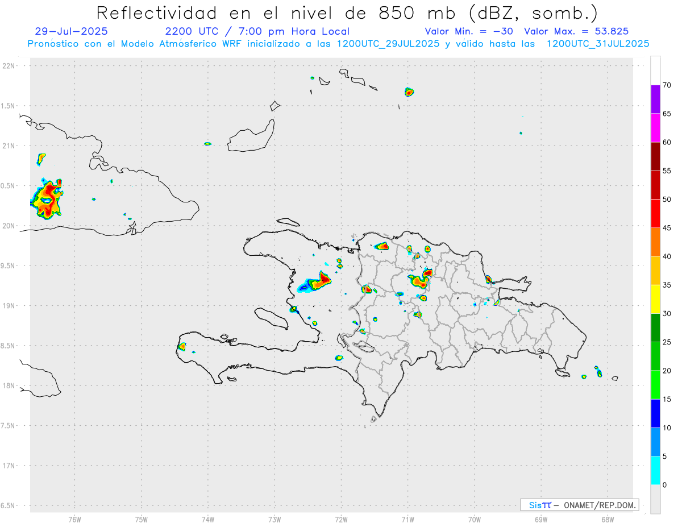Click the latitude axis label '20N'
This screenshot has height=527, width=682.
10,226
